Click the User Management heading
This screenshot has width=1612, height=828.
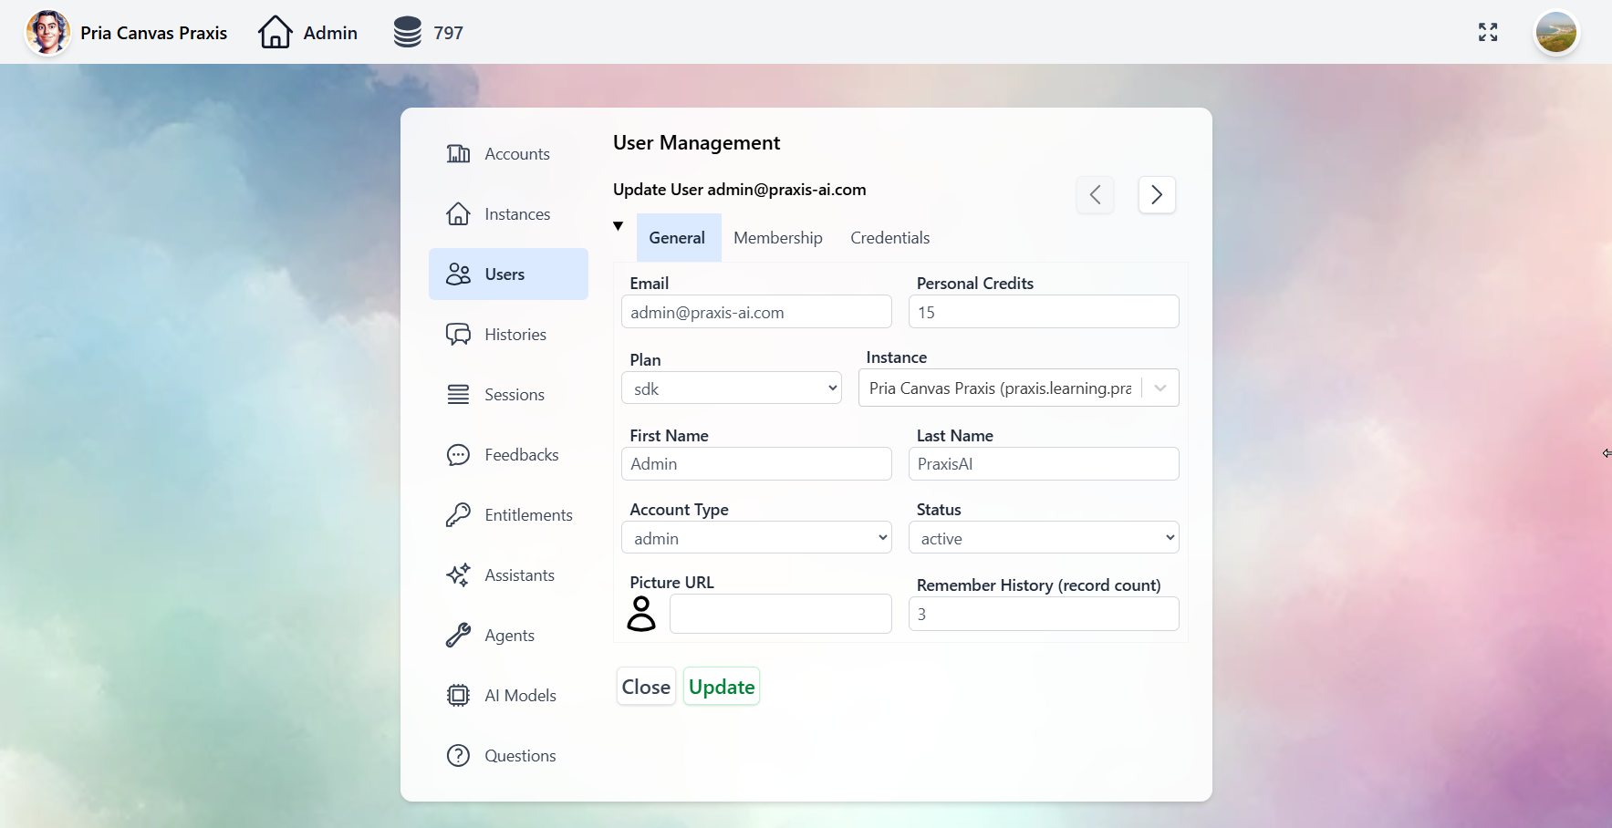tap(696, 142)
